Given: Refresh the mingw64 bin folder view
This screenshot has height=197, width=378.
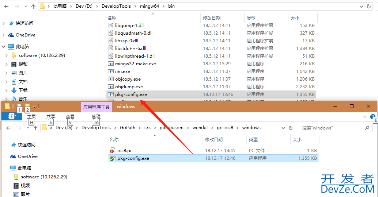Looking at the screenshot, I should [369, 7].
